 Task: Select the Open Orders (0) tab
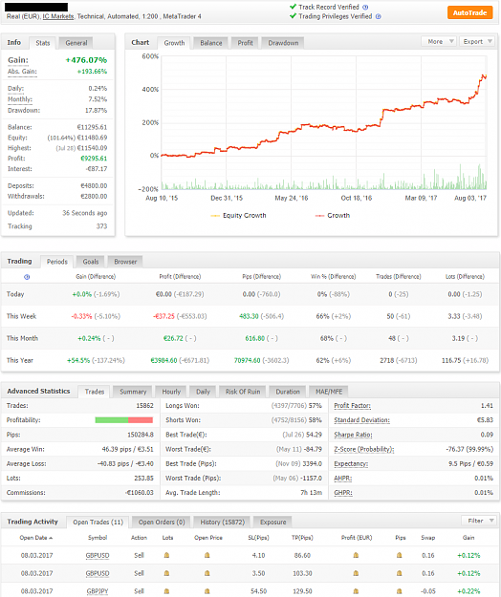pyautogui.click(x=162, y=522)
